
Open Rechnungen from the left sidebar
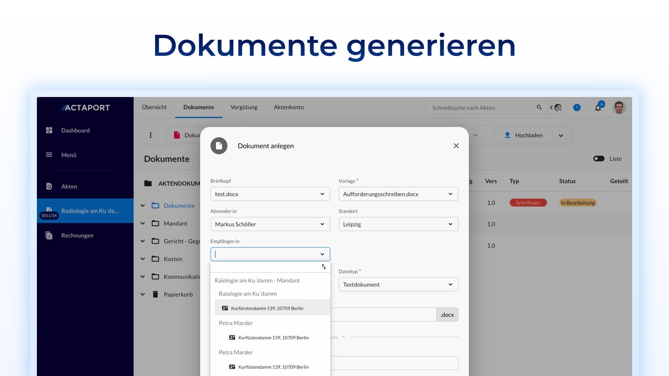pyautogui.click(x=77, y=235)
